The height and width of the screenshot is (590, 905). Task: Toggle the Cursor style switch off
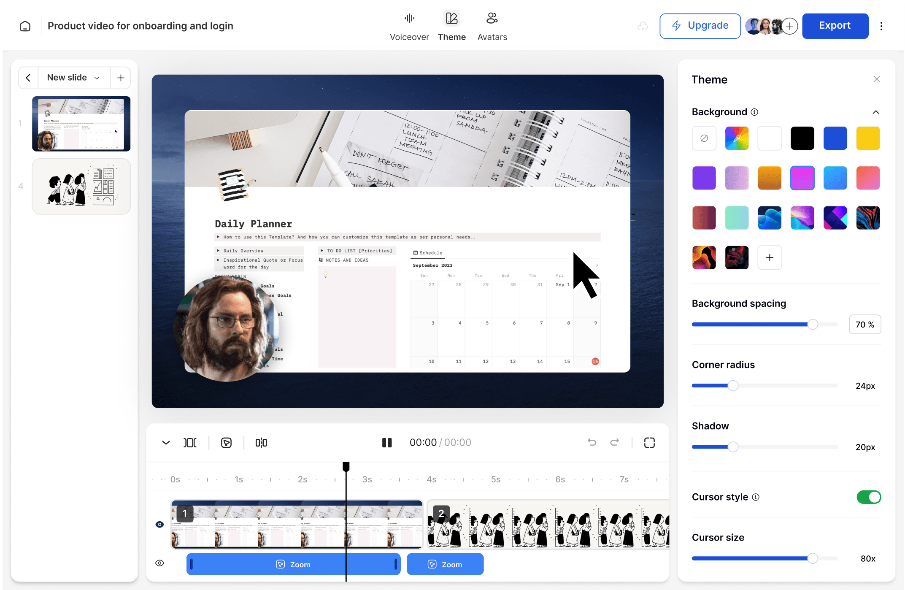868,497
